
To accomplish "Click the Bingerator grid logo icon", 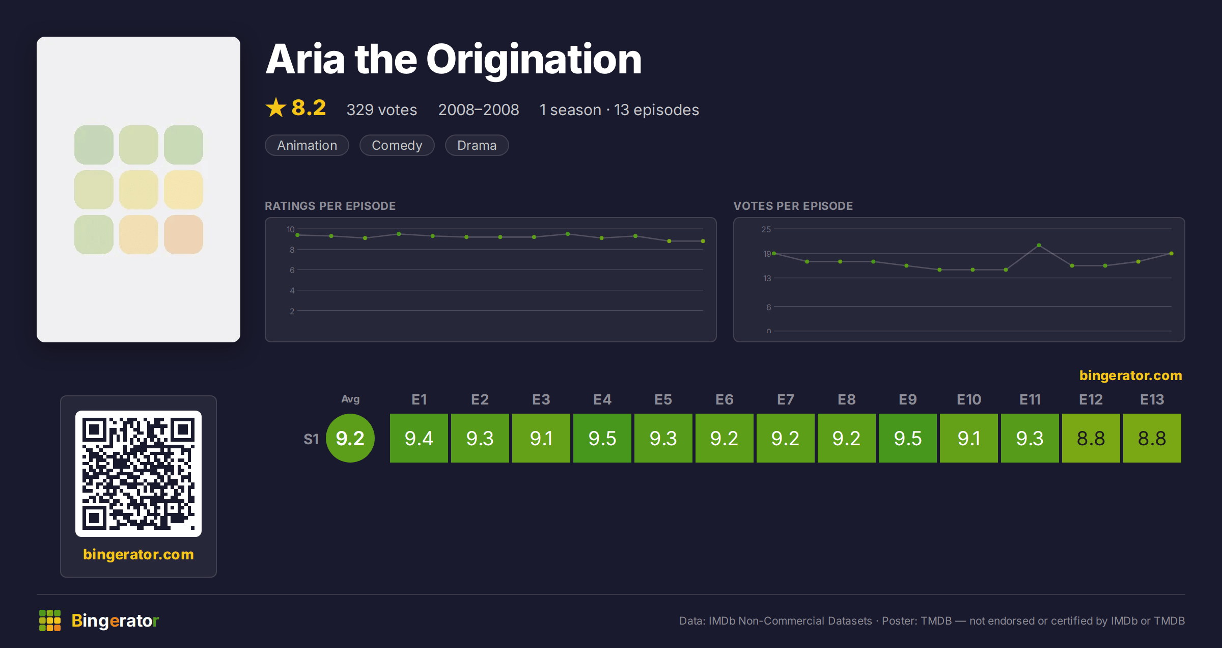I will click(x=50, y=620).
